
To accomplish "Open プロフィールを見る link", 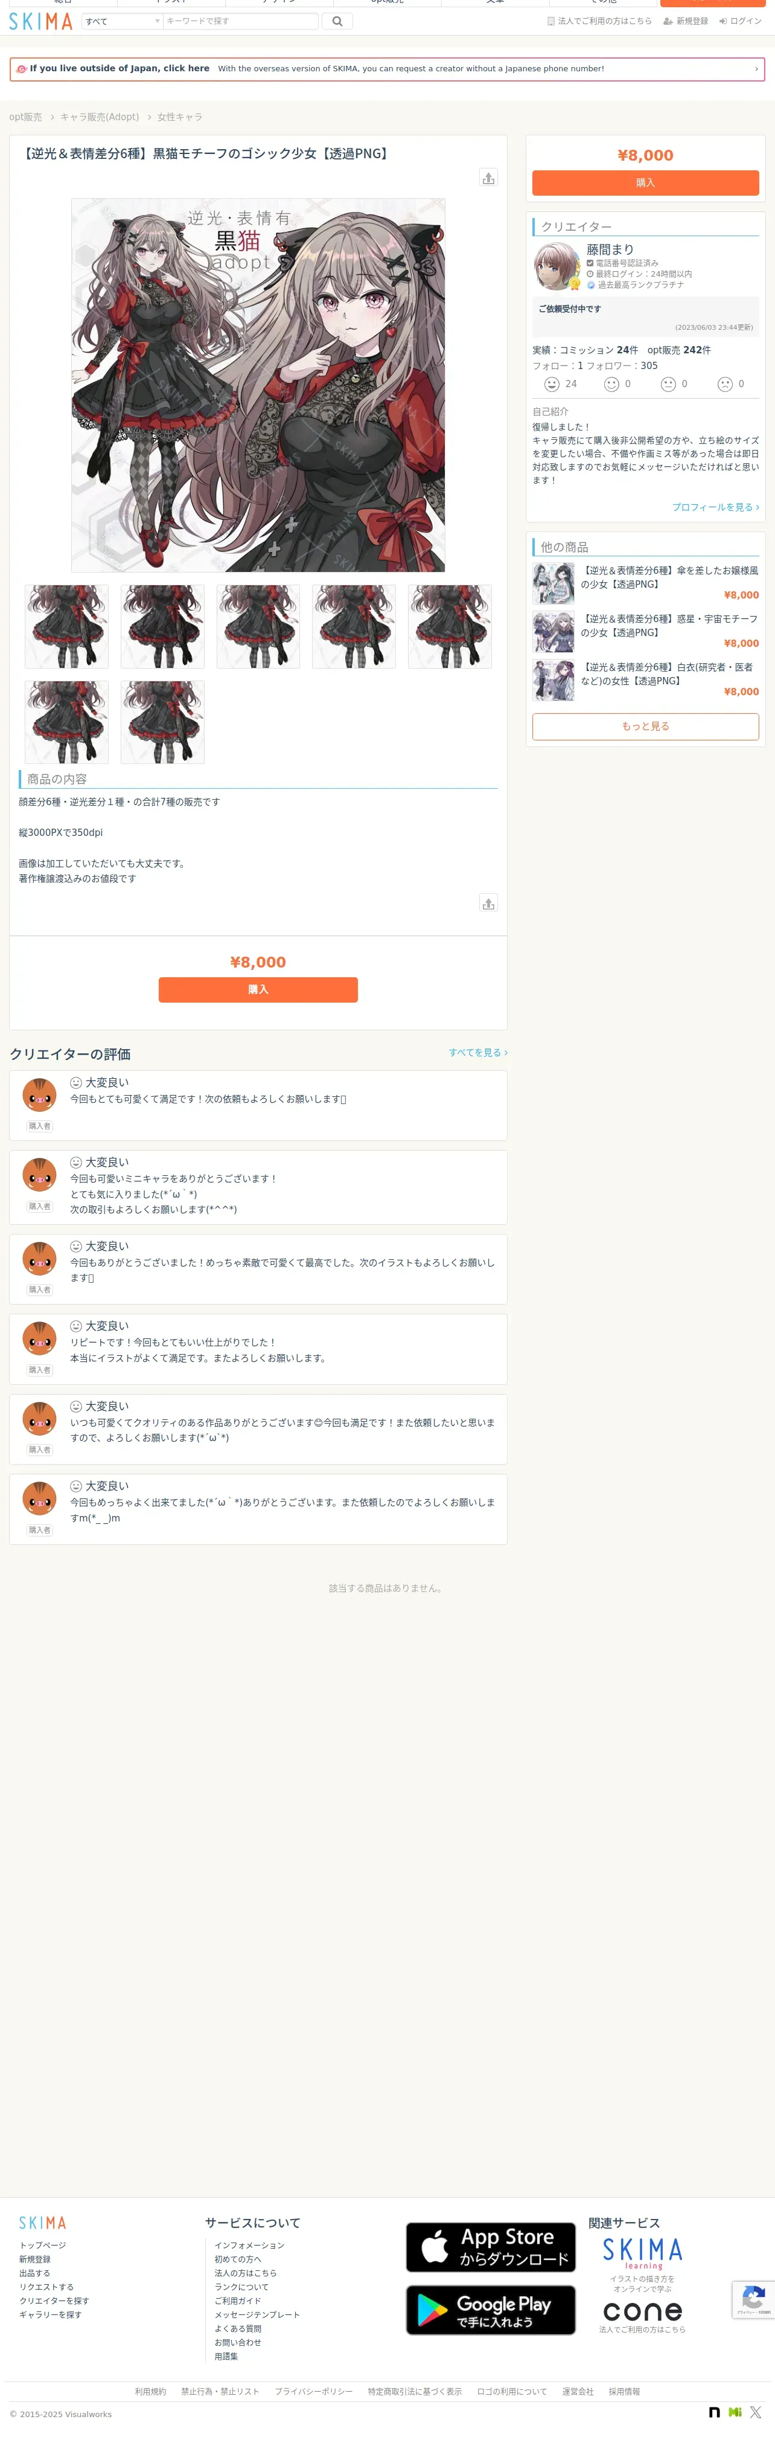I will pos(716,507).
